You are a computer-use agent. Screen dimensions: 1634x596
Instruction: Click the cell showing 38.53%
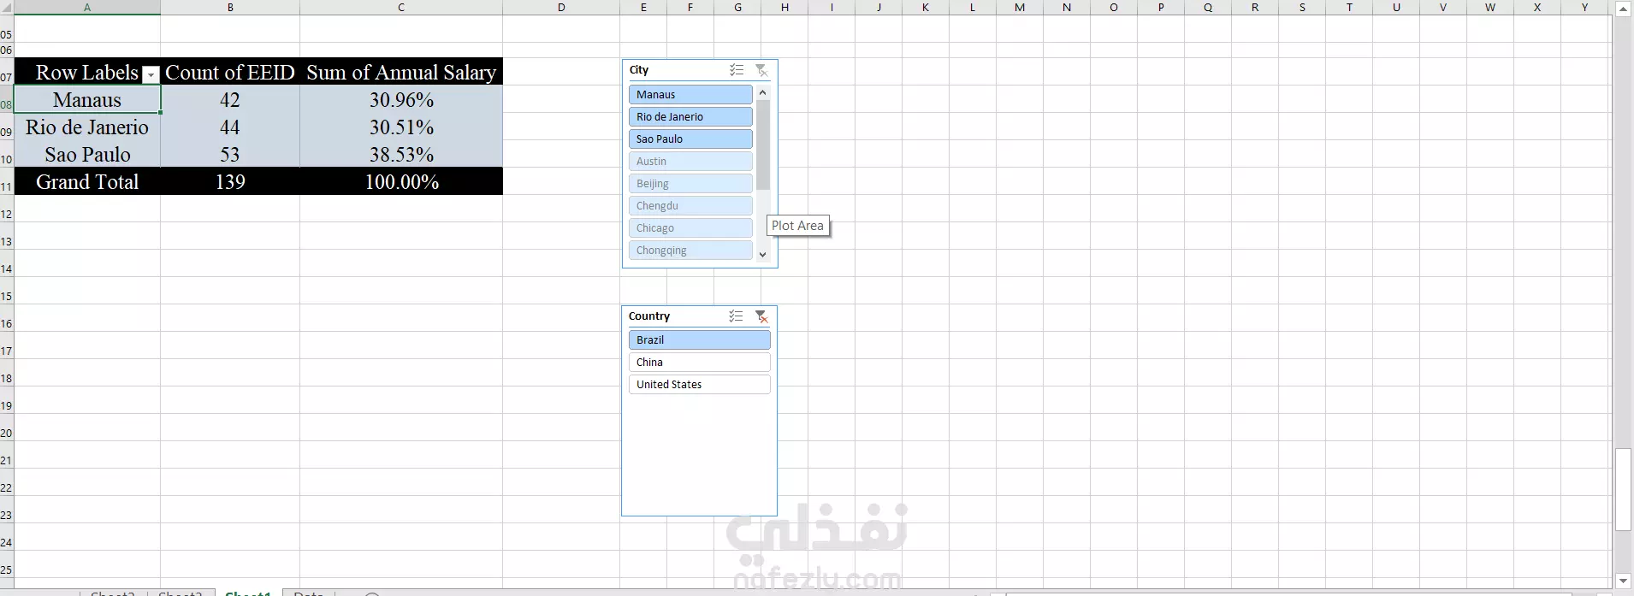(x=401, y=154)
